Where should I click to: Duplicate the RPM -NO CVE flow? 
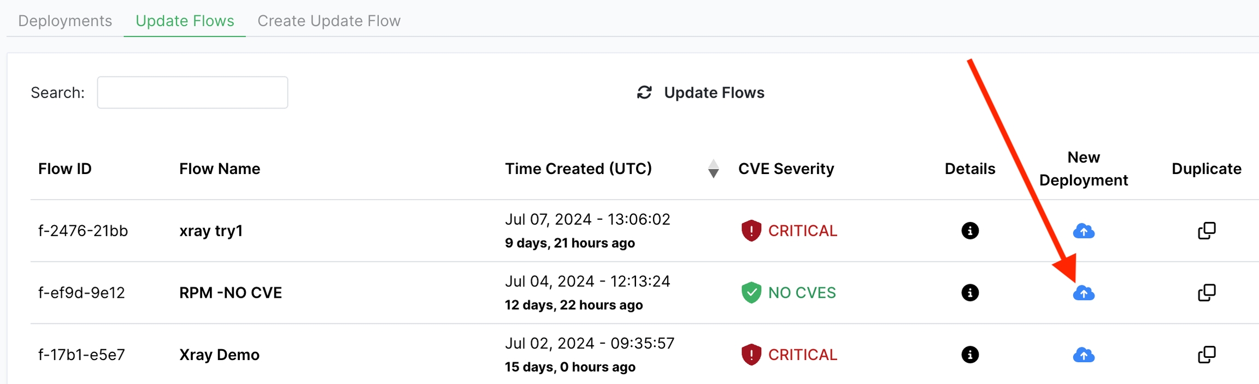click(x=1207, y=293)
